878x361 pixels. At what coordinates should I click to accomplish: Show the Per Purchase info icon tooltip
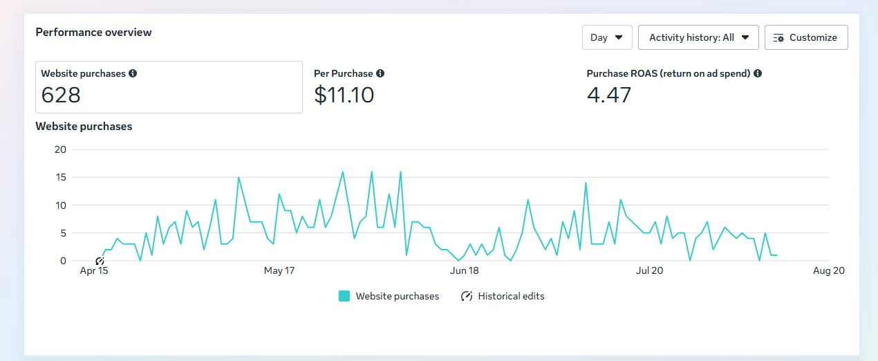(380, 73)
